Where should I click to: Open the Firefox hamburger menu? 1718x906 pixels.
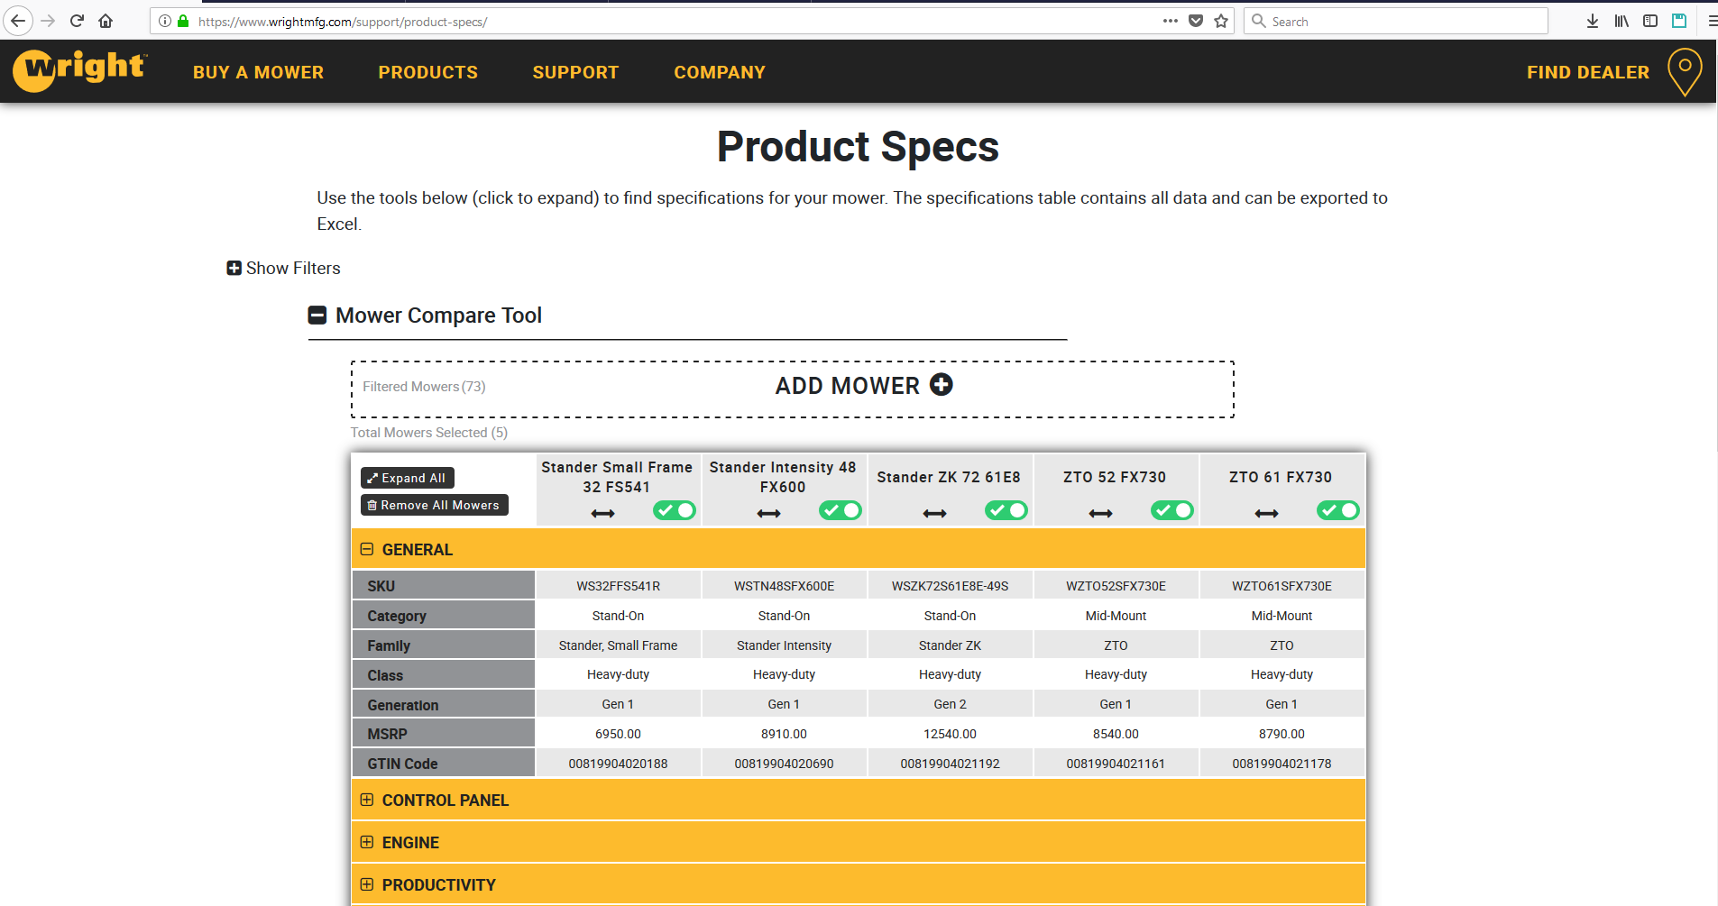tap(1711, 21)
